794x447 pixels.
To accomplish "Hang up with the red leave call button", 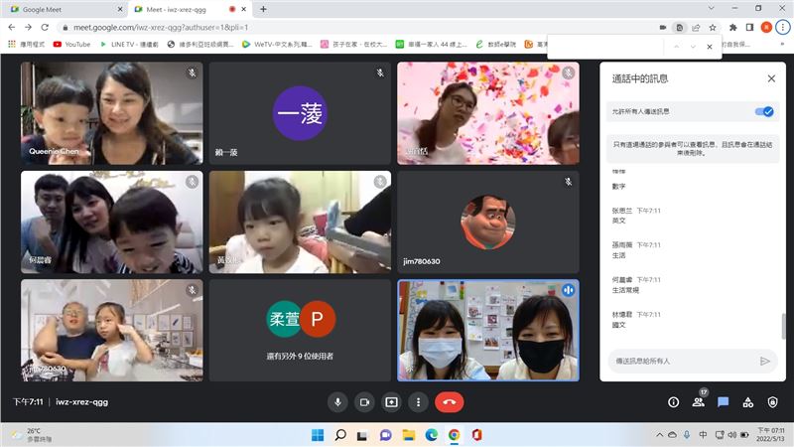I will click(x=449, y=402).
